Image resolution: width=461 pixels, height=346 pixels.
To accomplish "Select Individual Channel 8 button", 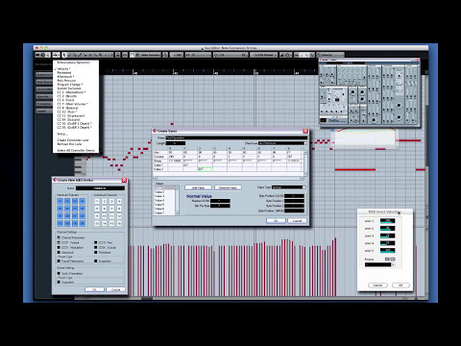I will (119, 209).
